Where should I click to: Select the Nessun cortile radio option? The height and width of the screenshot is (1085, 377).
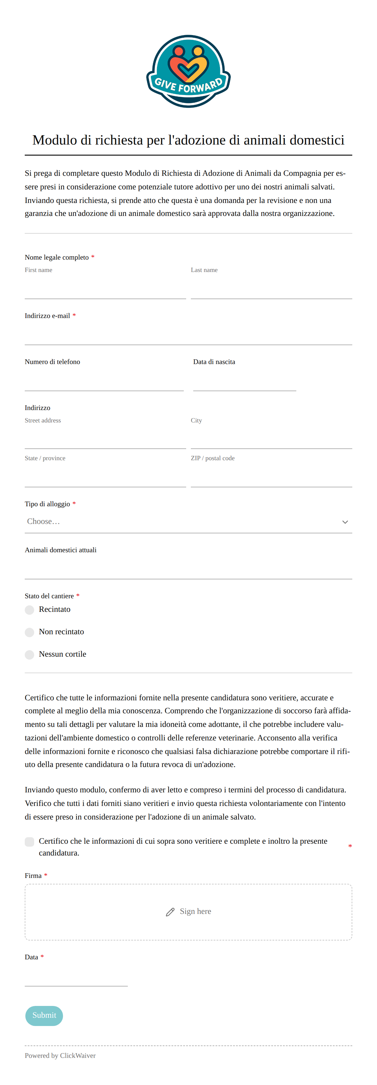coord(29,655)
